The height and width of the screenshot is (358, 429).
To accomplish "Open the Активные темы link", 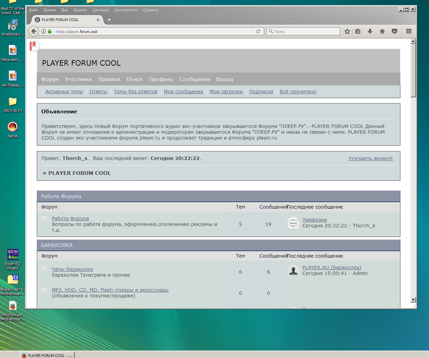I will 64,92.
